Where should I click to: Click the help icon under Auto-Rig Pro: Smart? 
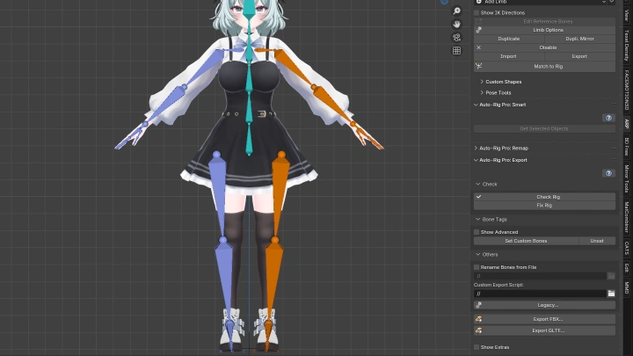pos(608,118)
